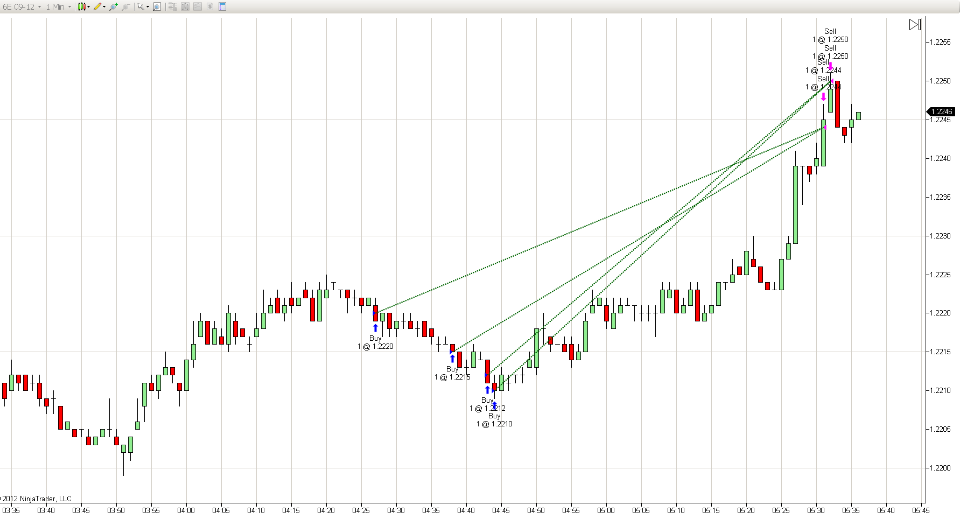
Task: Click the blue buy arrow above 1.2215 label
Action: 452,359
